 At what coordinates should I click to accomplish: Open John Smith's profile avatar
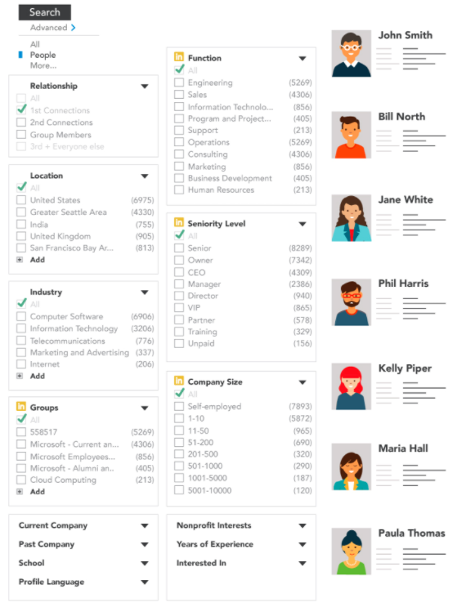(x=351, y=53)
